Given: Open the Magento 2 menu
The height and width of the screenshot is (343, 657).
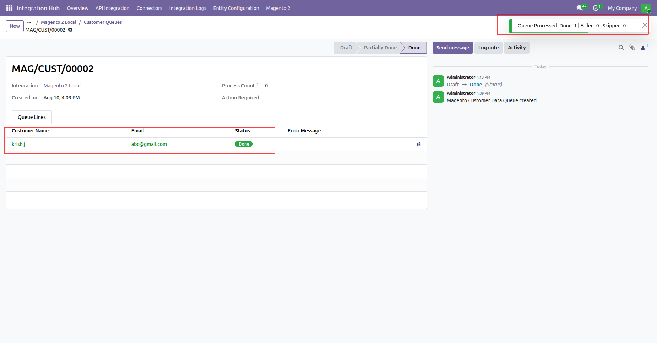Looking at the screenshot, I should point(278,8).
